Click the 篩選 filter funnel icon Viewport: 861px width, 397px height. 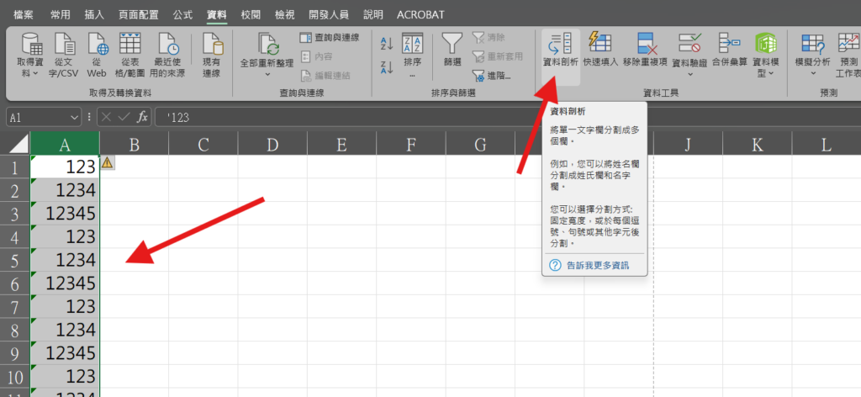pyautogui.click(x=452, y=44)
